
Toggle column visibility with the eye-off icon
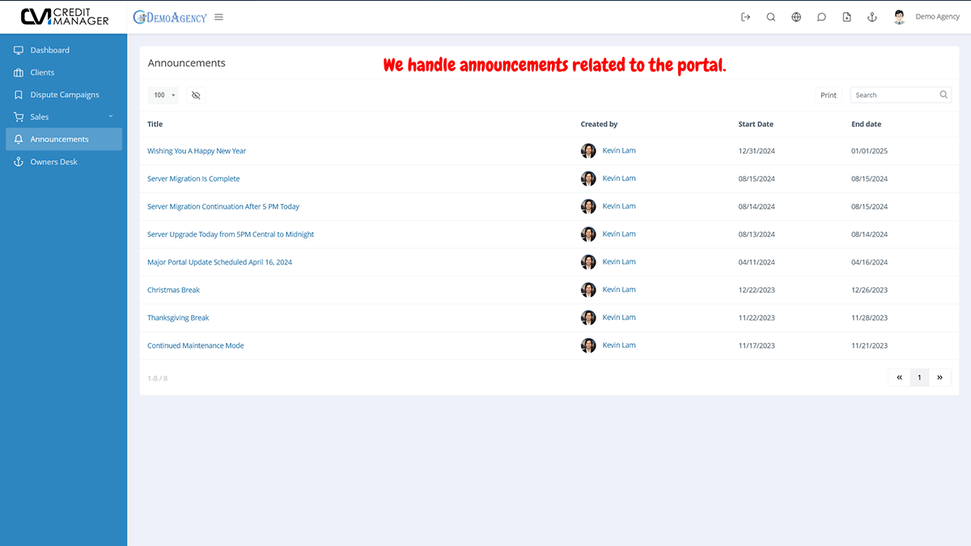coord(195,95)
